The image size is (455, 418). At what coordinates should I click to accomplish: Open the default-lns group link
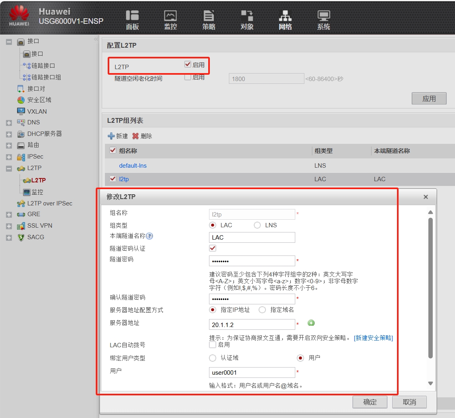coord(133,166)
